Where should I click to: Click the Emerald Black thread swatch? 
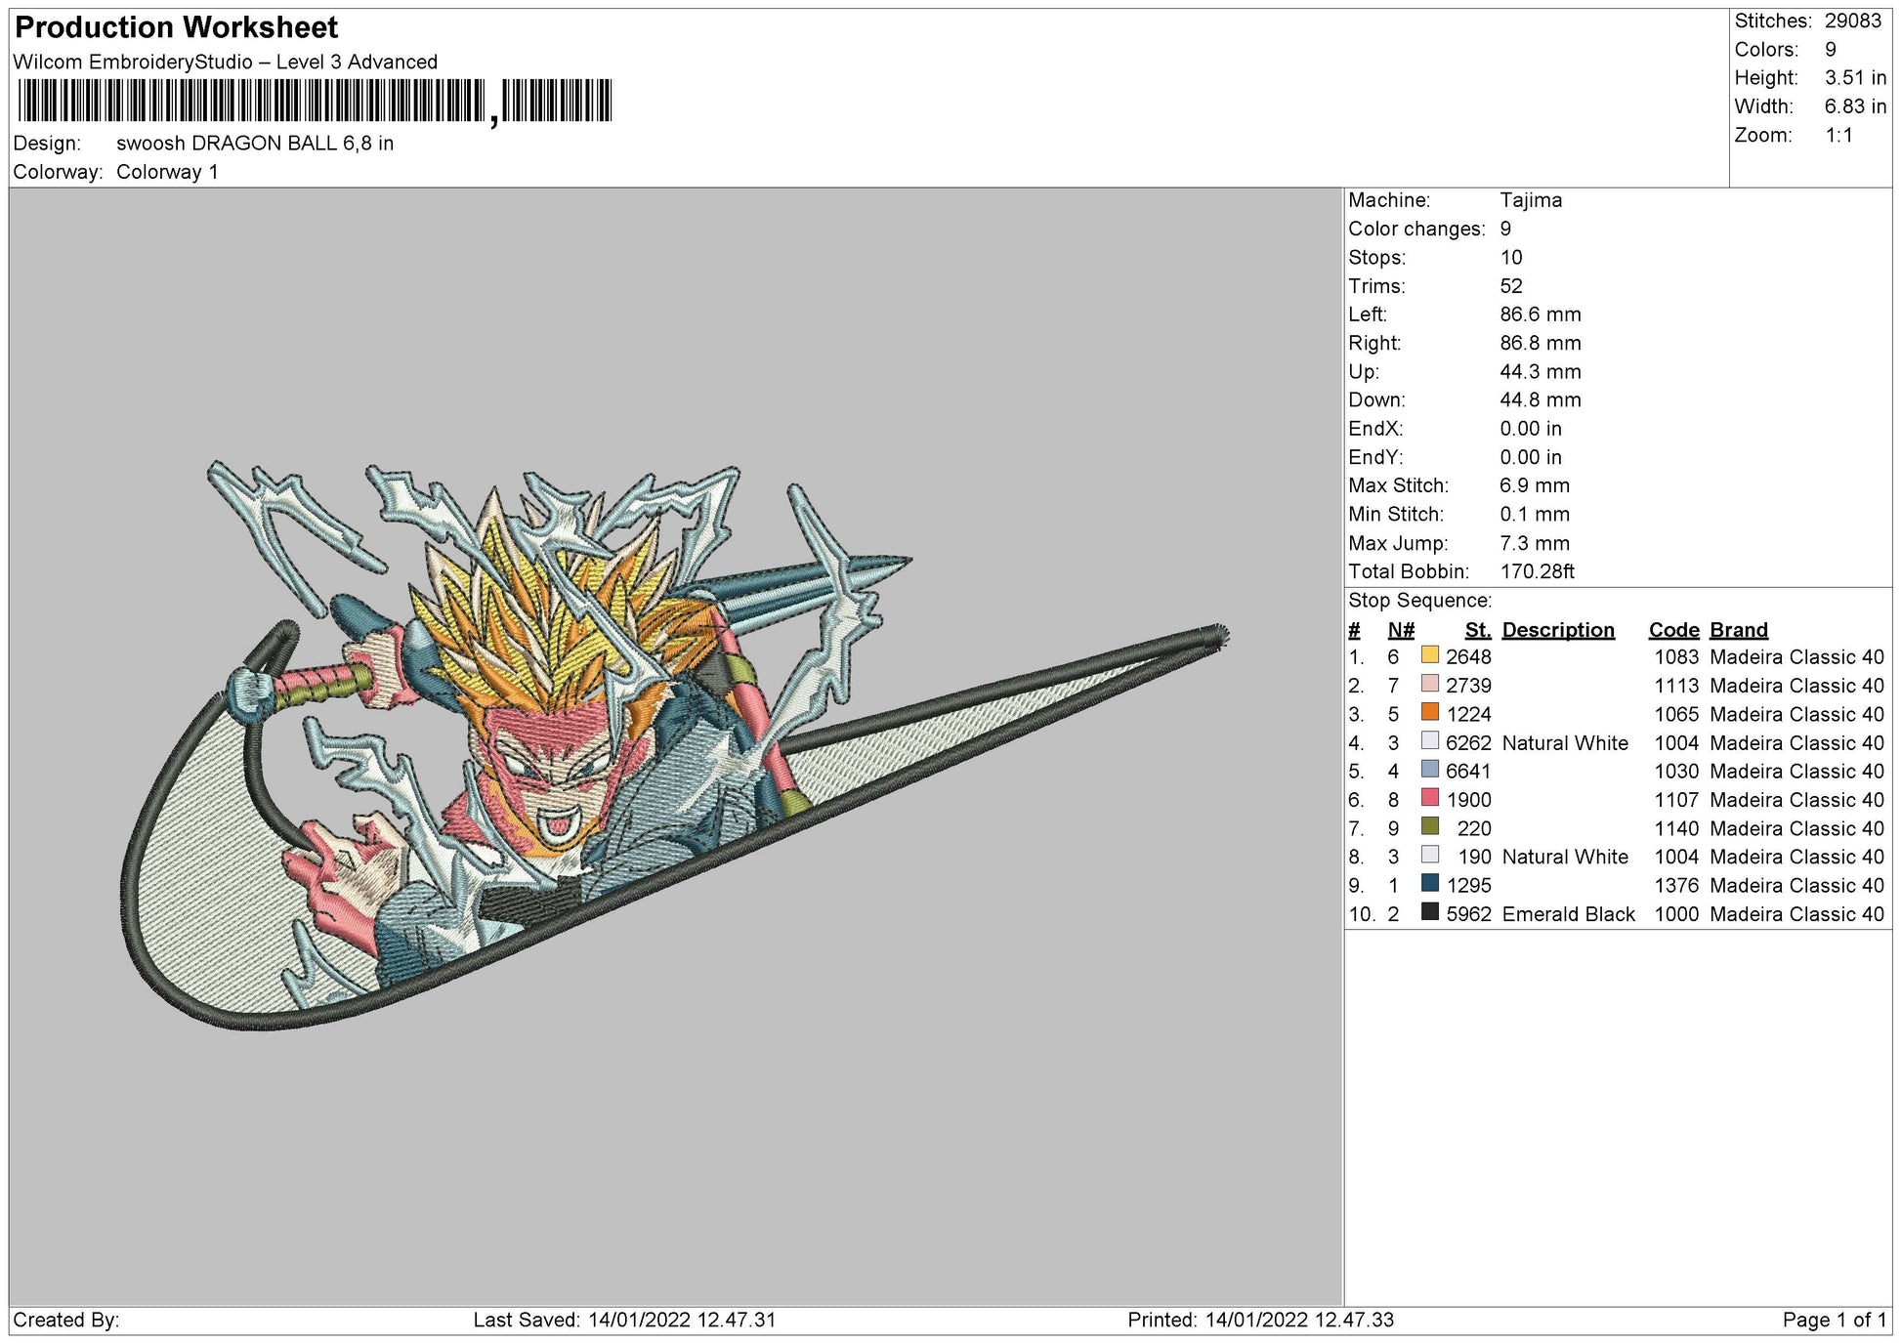pyautogui.click(x=1429, y=912)
